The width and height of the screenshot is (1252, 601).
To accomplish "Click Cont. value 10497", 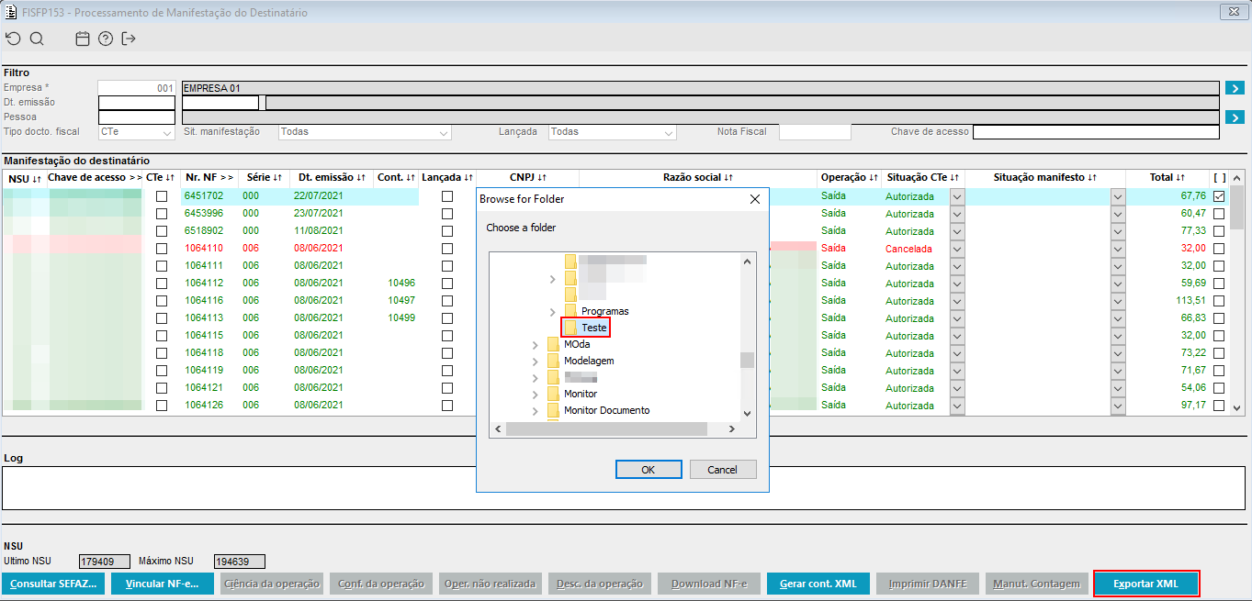I will pos(401,300).
